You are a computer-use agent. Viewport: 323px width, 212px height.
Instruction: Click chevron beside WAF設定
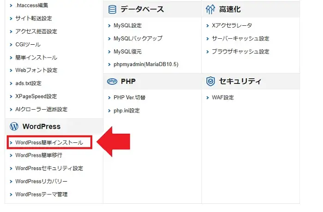coord(208,98)
